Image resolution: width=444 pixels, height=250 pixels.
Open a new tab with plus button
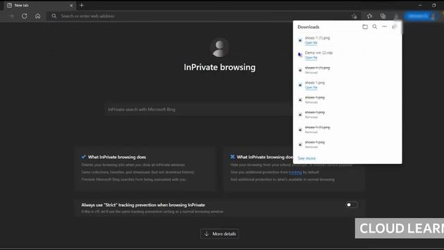(x=82, y=6)
